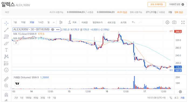Viewport: 189px width, 102px height.
Task: Open 거래화면 설정 settings
Action: (x=176, y=5)
